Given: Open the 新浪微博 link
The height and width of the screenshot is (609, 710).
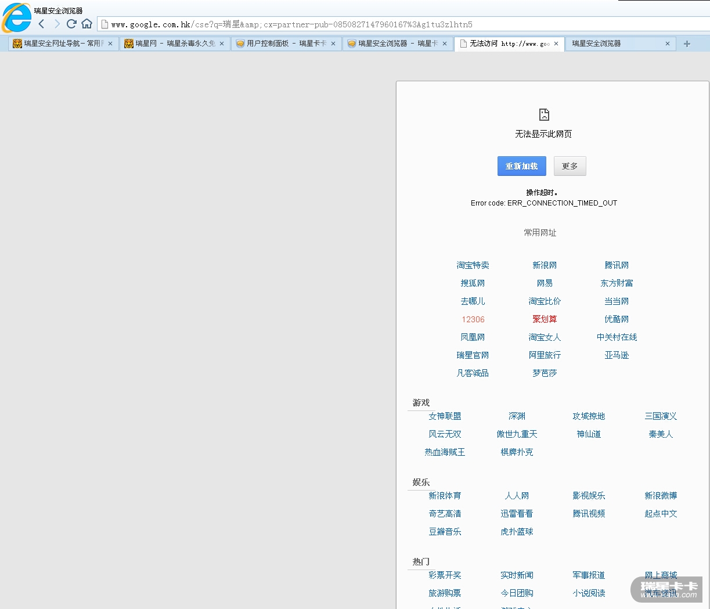Looking at the screenshot, I should (x=661, y=496).
